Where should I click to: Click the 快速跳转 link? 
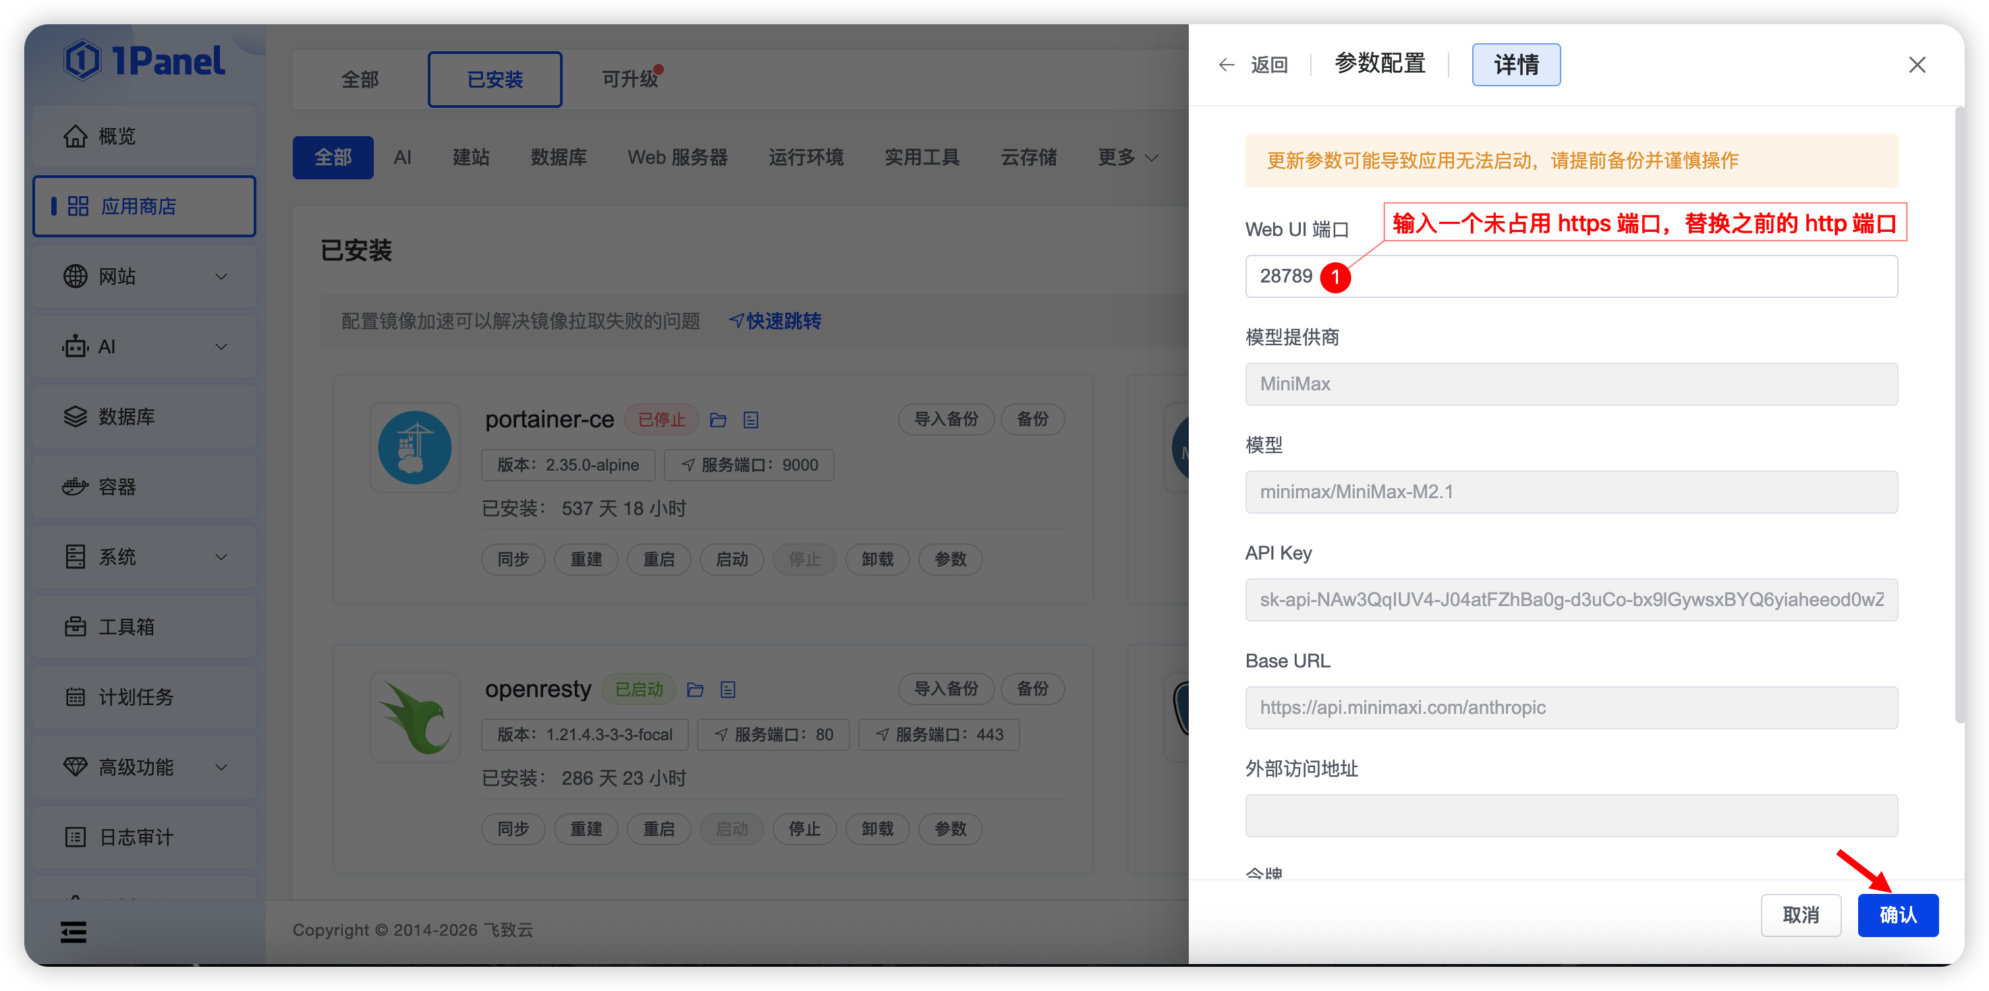point(775,321)
